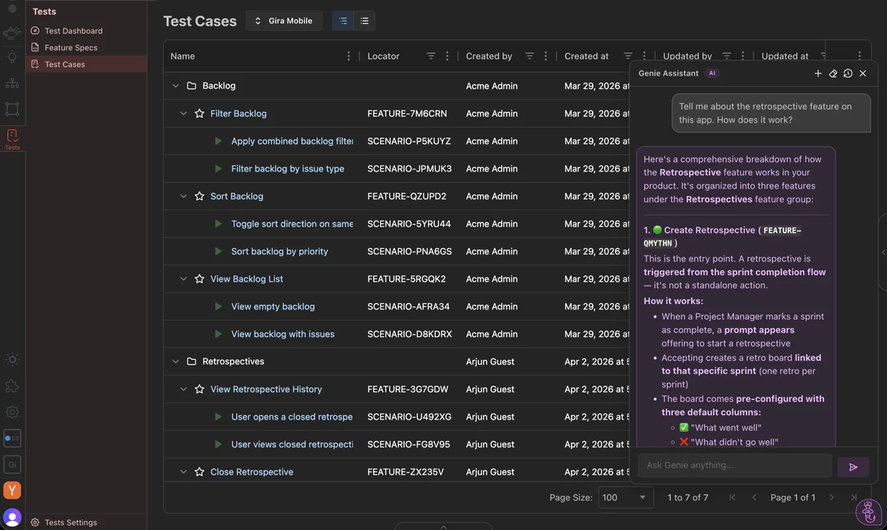This screenshot has width=887, height=530.
Task: Open the Name column menu
Action: click(348, 56)
